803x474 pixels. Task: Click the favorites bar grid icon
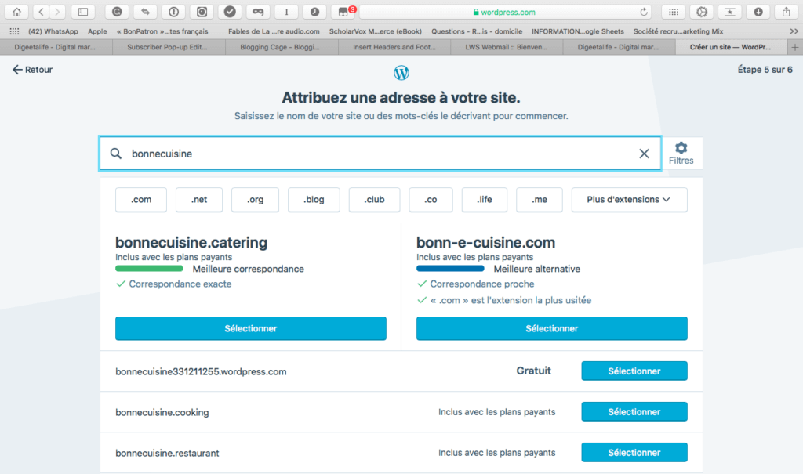(14, 31)
